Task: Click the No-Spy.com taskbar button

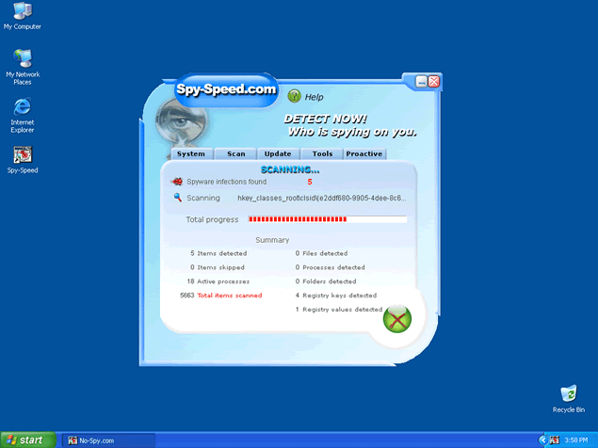Action: [x=107, y=440]
